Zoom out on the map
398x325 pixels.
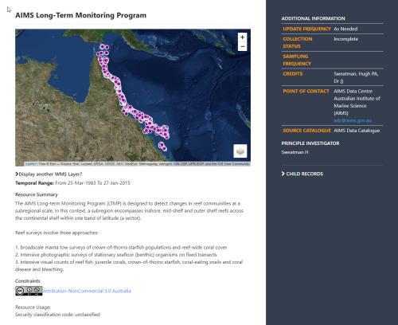242,46
